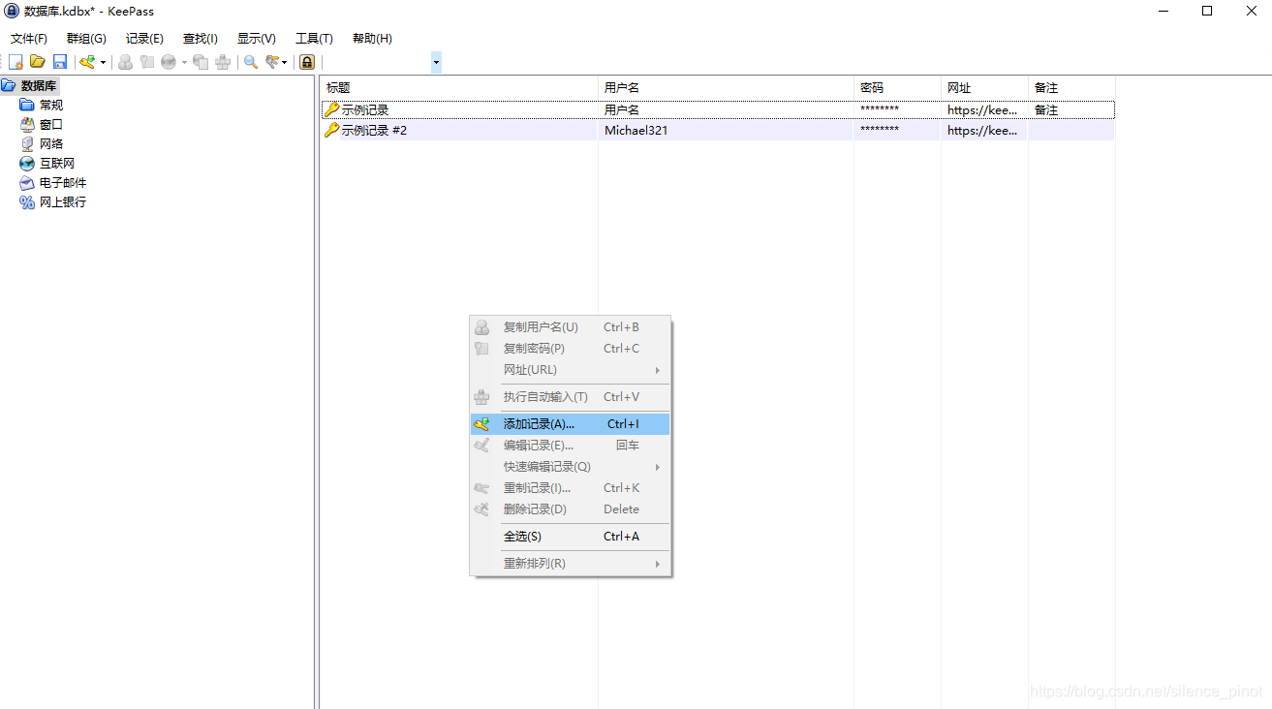Click the Copy password toolbar icon
Screen dimensions: 1272x709
[x=146, y=62]
